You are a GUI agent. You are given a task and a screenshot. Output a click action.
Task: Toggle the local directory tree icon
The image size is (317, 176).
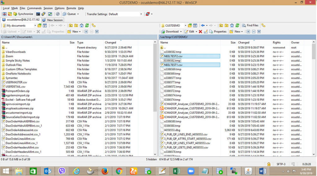coord(93,26)
